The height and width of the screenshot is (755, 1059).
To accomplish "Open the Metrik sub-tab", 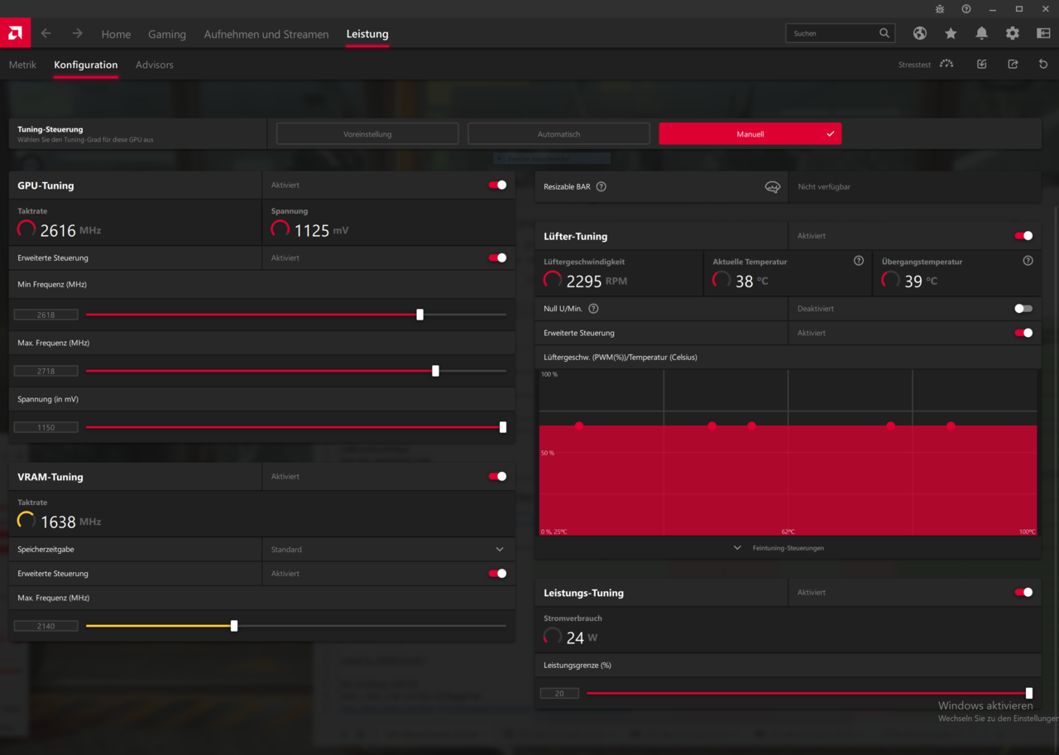I will click(x=22, y=65).
